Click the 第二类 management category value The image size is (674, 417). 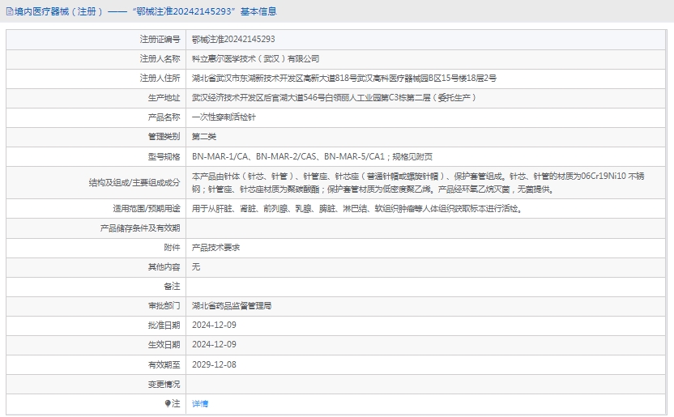click(204, 136)
